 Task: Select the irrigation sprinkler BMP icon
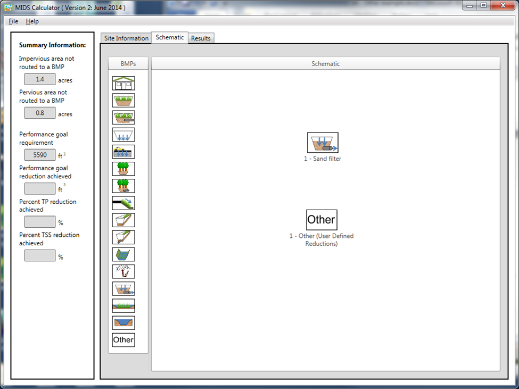123,271
